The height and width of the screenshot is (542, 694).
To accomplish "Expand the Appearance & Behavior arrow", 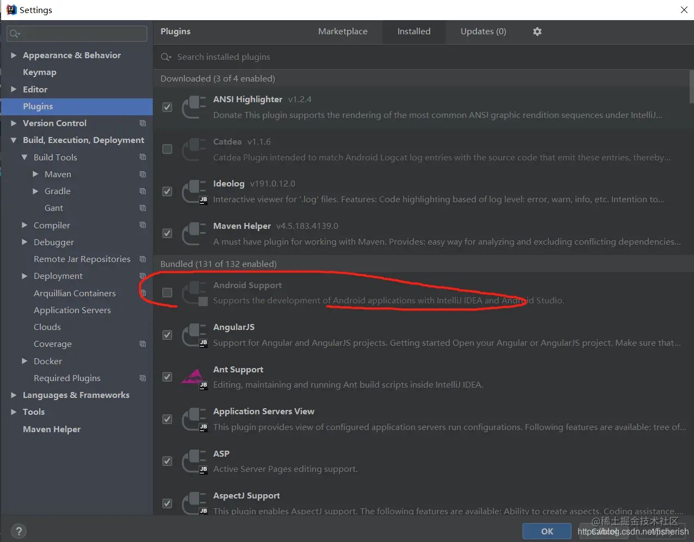I will [14, 55].
